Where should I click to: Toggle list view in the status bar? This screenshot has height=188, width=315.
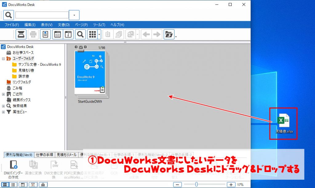coord(13,185)
